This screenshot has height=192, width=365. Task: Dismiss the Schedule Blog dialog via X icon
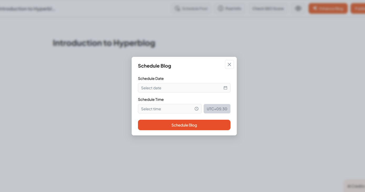coord(229,64)
